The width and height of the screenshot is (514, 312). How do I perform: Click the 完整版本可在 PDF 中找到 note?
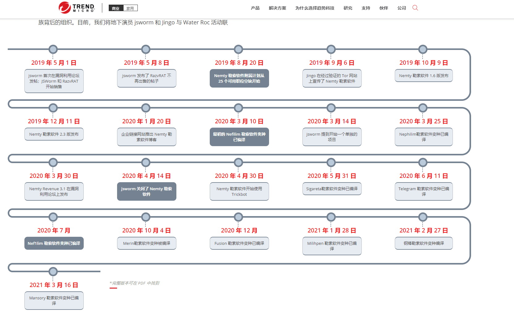(135, 283)
